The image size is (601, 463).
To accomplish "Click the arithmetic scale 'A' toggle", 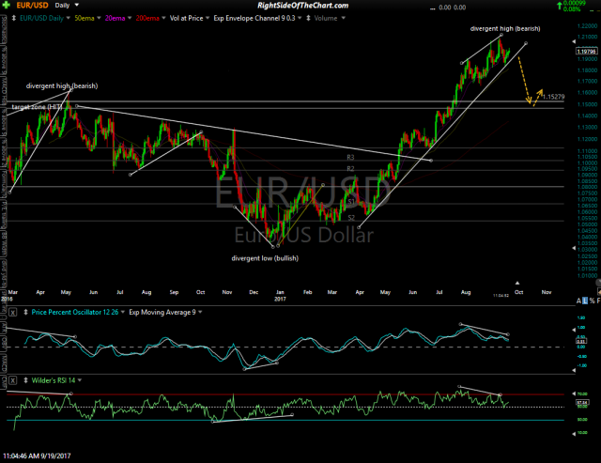I will (x=578, y=301).
